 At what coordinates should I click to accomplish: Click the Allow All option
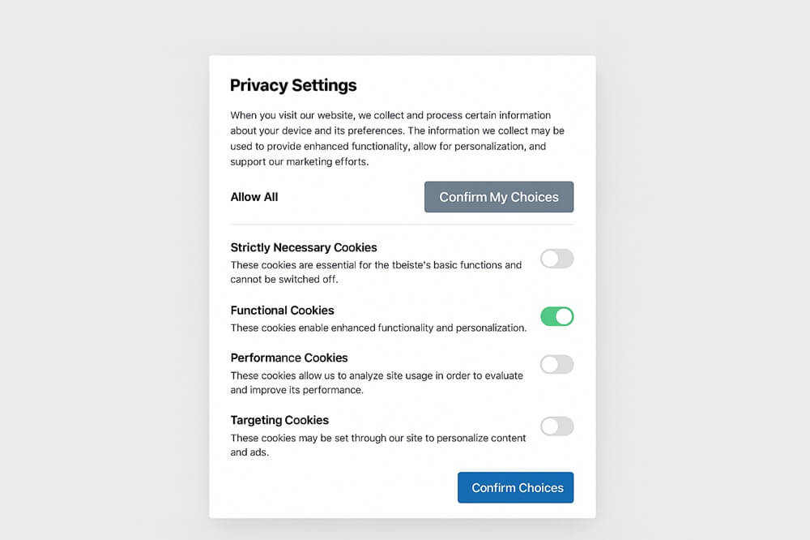254,197
